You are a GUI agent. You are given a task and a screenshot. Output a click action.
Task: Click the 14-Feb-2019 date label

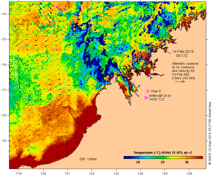click(183, 52)
